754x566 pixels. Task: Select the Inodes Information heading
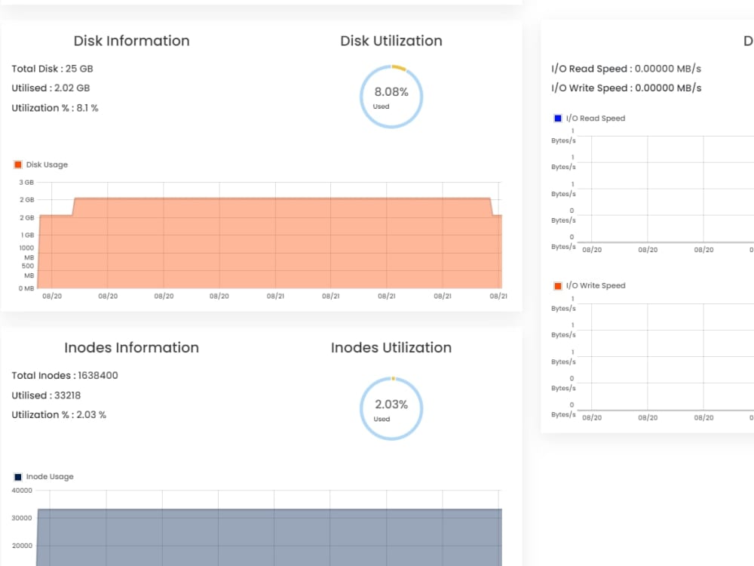pos(131,348)
